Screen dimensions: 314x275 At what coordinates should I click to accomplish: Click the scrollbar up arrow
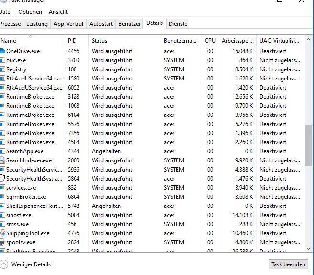308,40
